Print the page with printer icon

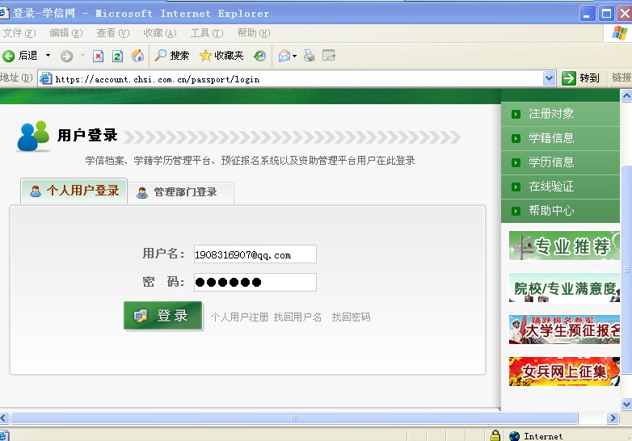point(310,56)
